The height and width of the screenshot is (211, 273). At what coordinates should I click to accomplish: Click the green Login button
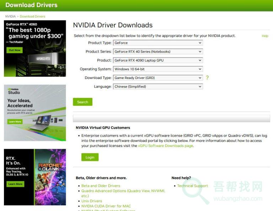90,157
